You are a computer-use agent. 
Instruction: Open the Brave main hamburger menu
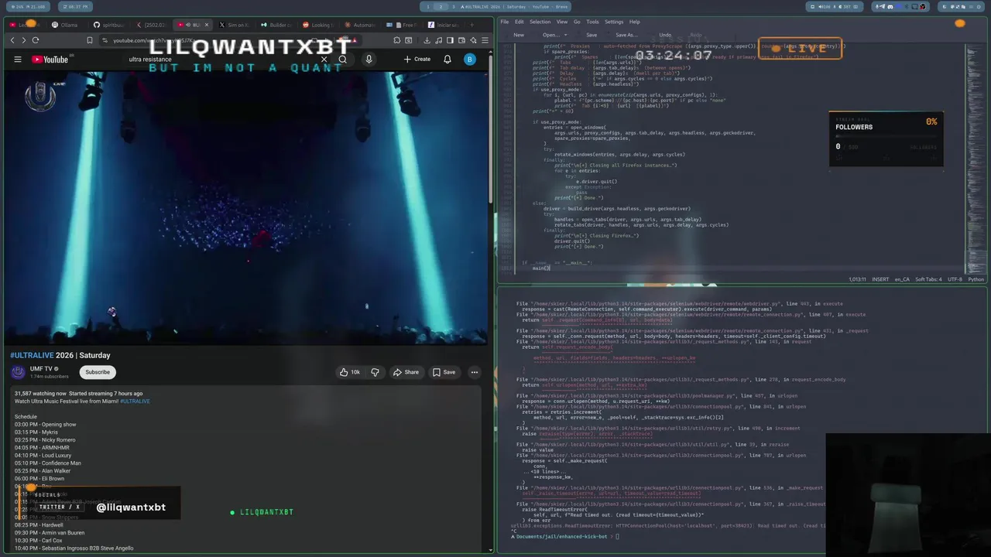[x=485, y=40]
